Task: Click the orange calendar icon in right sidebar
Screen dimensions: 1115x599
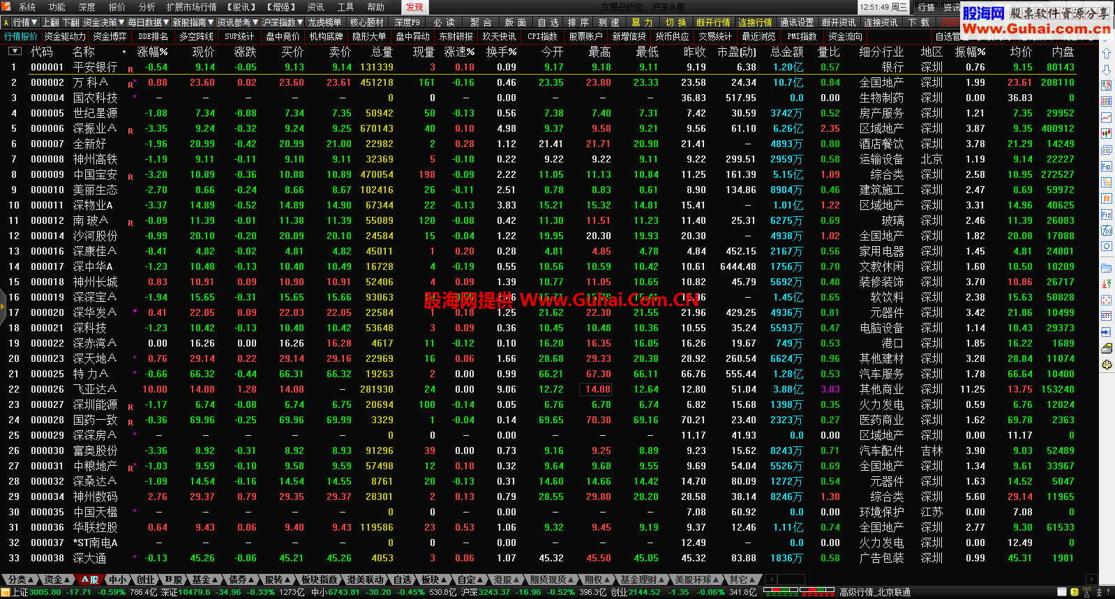Action: click(x=1107, y=198)
